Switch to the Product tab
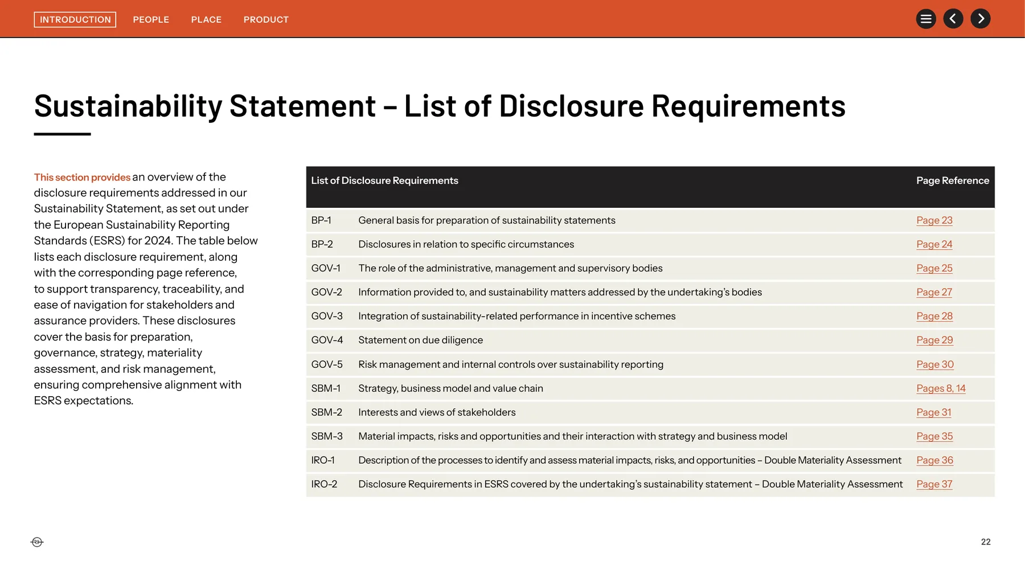Image resolution: width=1025 pixels, height=576 pixels. 266,19
